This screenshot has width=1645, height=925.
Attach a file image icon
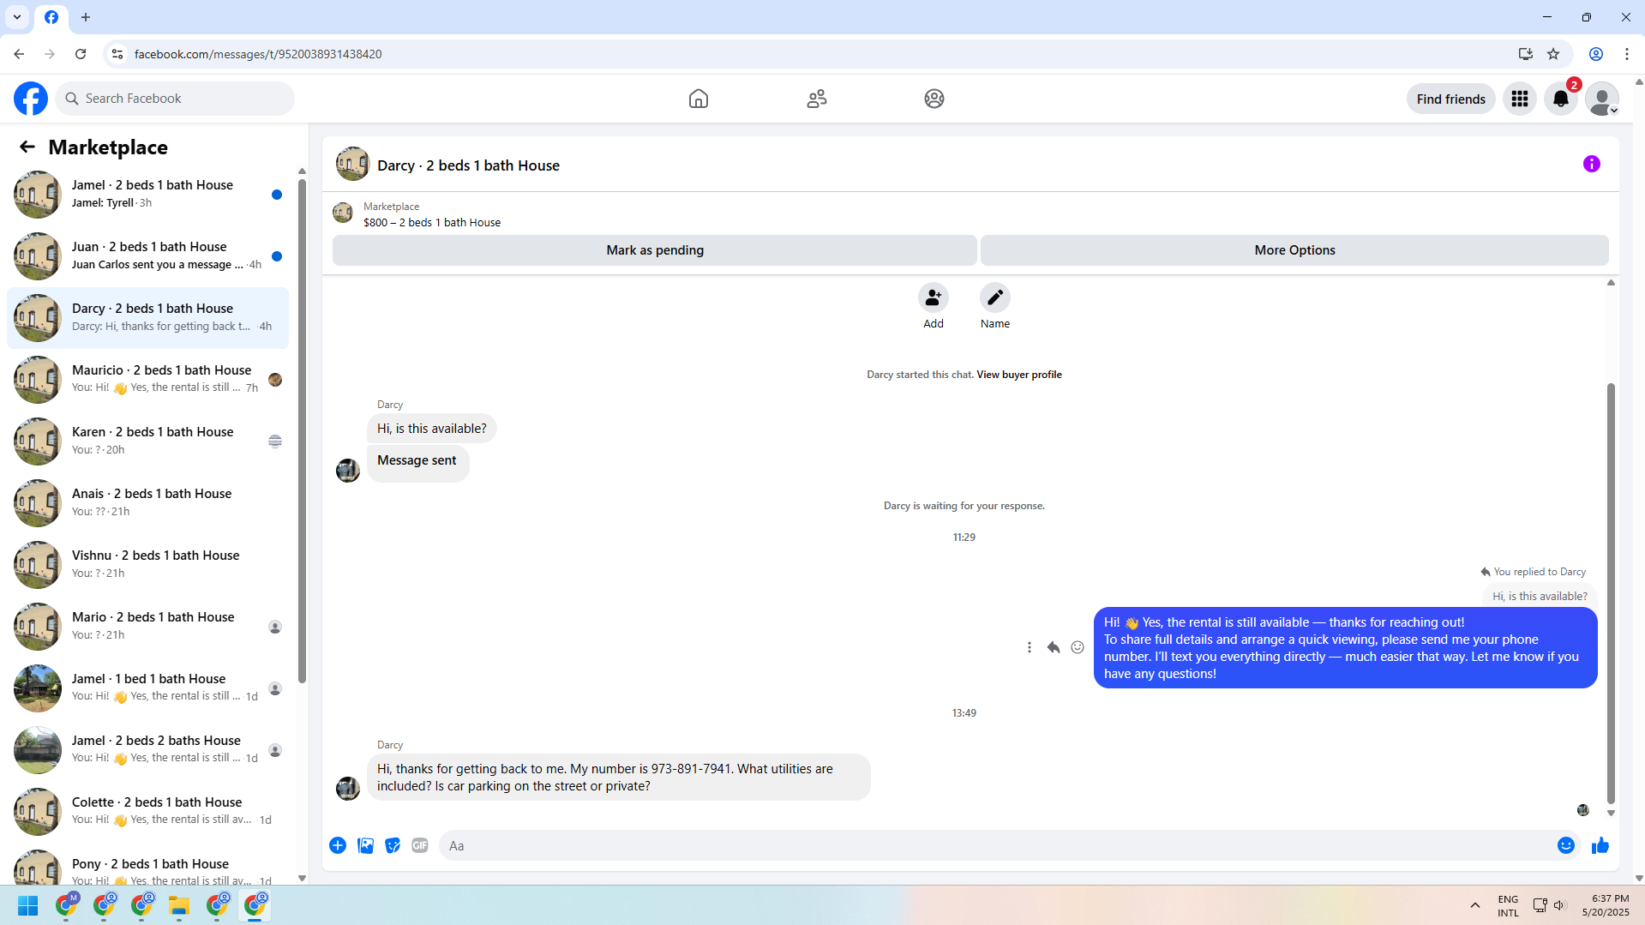pyautogui.click(x=365, y=846)
